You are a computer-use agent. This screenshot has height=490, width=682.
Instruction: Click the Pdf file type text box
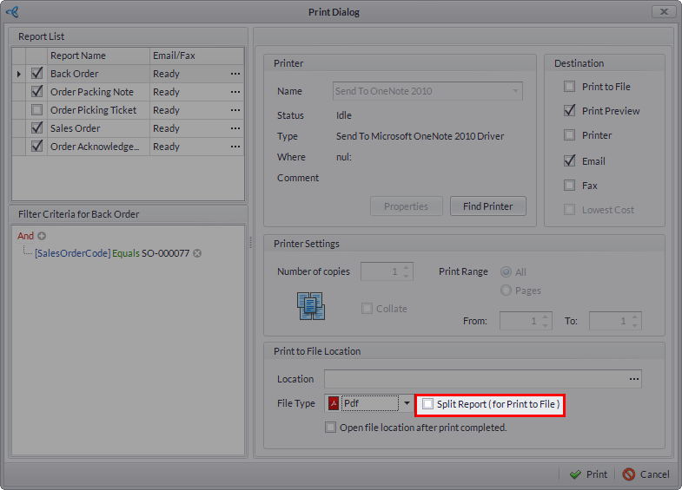point(370,403)
